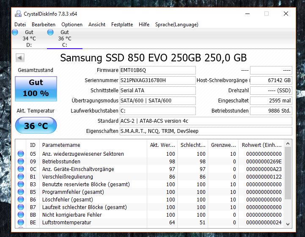305x237 pixels.
Task: Click the Firmware field EMT01B6Q
Action: tap(157, 70)
